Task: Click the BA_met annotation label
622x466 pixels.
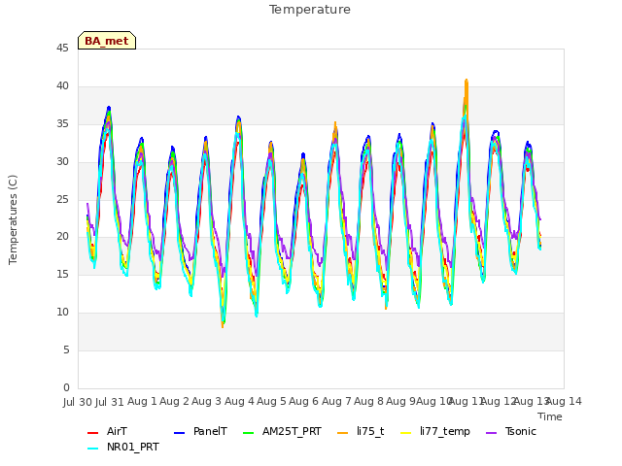Action: (107, 41)
